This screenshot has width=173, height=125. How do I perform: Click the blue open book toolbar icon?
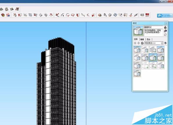point(115,15)
